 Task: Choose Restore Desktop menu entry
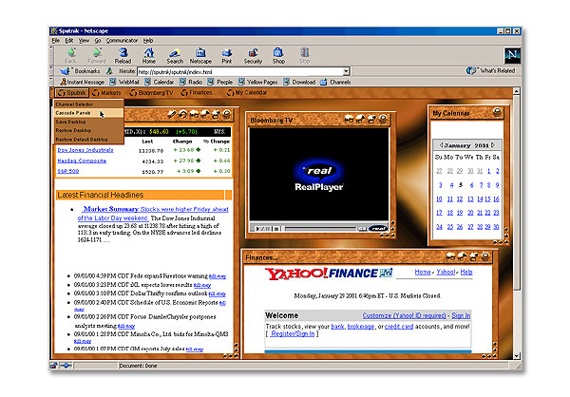pyautogui.click(x=88, y=130)
